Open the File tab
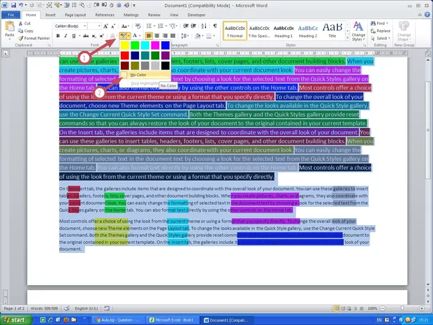The height and width of the screenshot is (325, 433). [x=10, y=14]
